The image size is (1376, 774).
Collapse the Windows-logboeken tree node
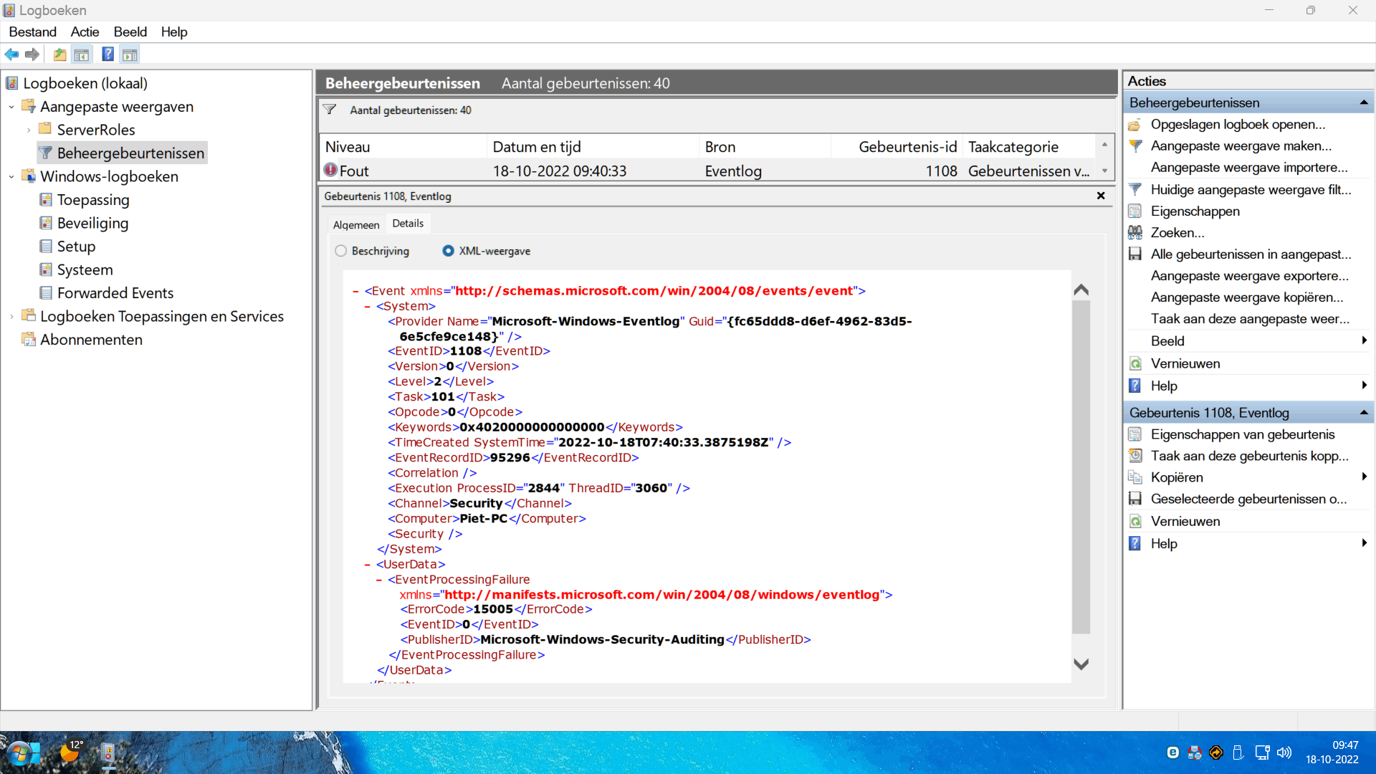(x=11, y=177)
